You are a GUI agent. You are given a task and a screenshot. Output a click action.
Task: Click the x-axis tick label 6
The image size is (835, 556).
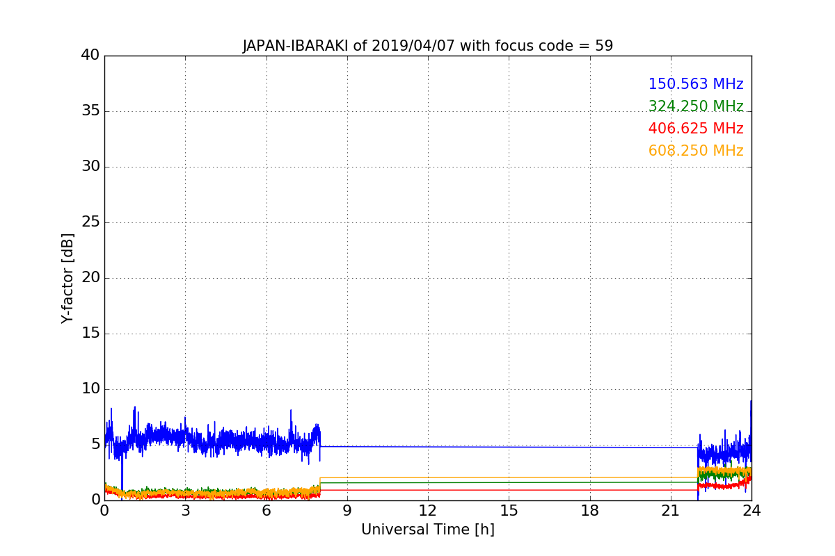266,510
